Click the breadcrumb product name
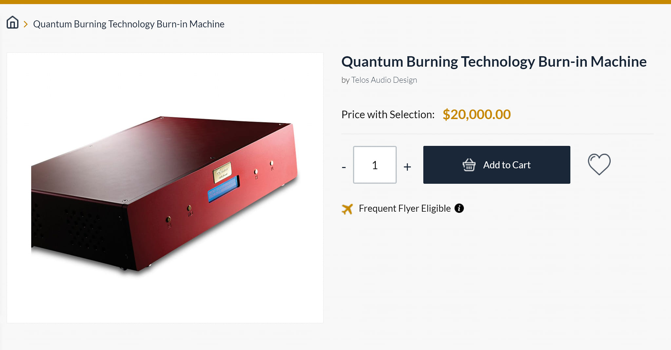The image size is (671, 350). 129,24
